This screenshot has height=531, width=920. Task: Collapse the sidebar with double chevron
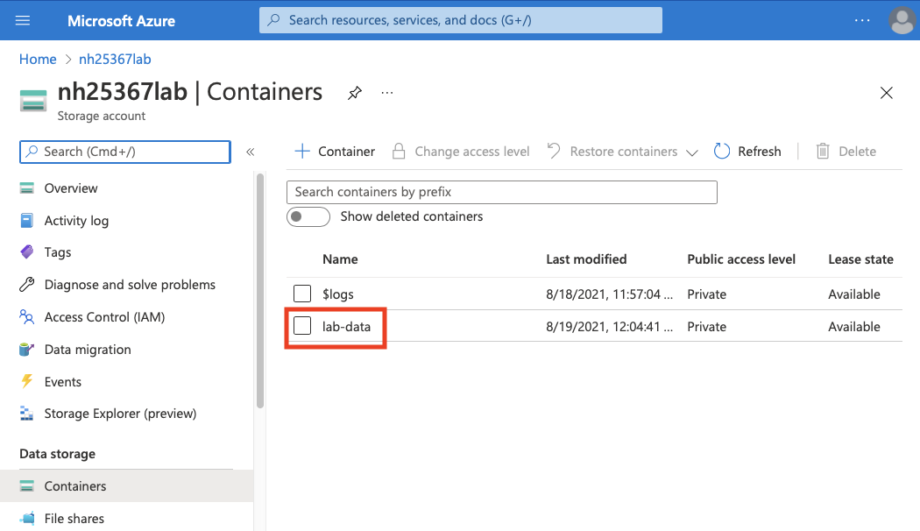(250, 151)
